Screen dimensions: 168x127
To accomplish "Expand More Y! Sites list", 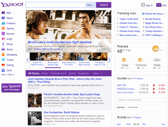I will (x=8, y=75).
